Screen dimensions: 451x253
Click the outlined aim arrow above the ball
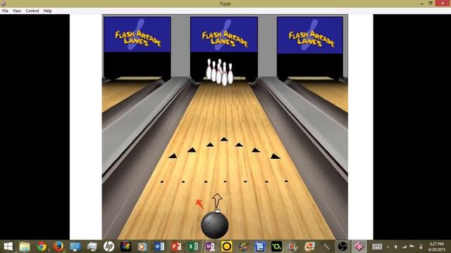click(217, 202)
